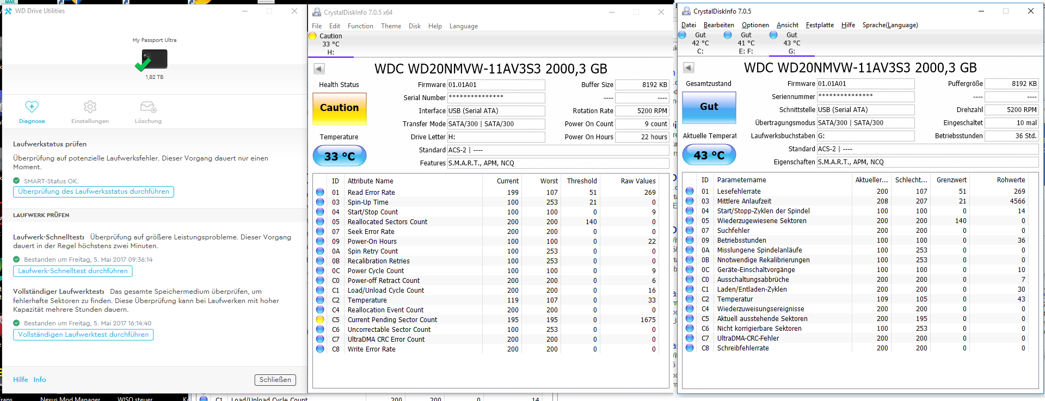Click the yellow orb beside Current Pending Sector Count

point(320,319)
